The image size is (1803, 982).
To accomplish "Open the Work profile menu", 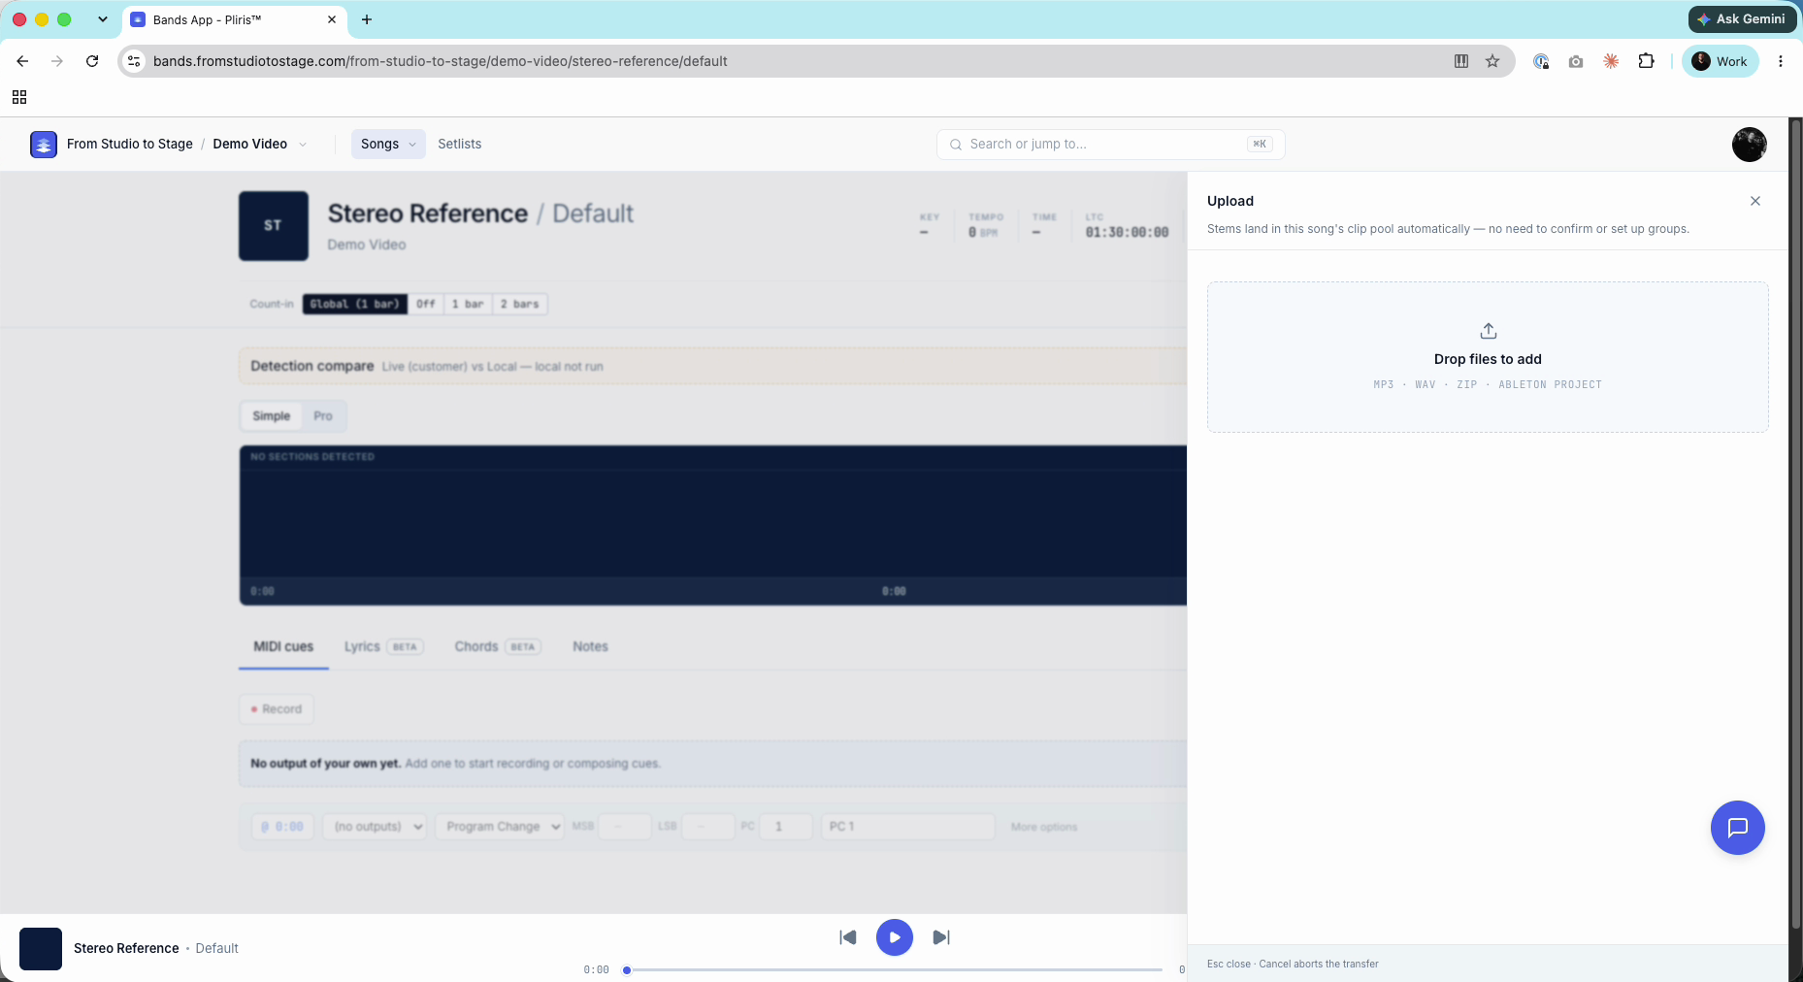I will [x=1720, y=61].
